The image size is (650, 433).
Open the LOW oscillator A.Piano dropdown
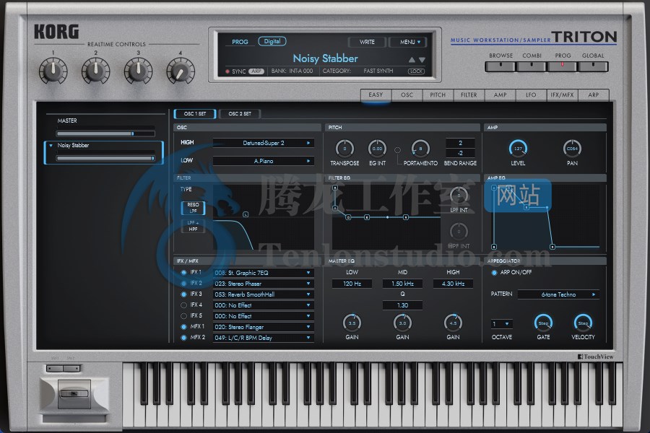263,161
